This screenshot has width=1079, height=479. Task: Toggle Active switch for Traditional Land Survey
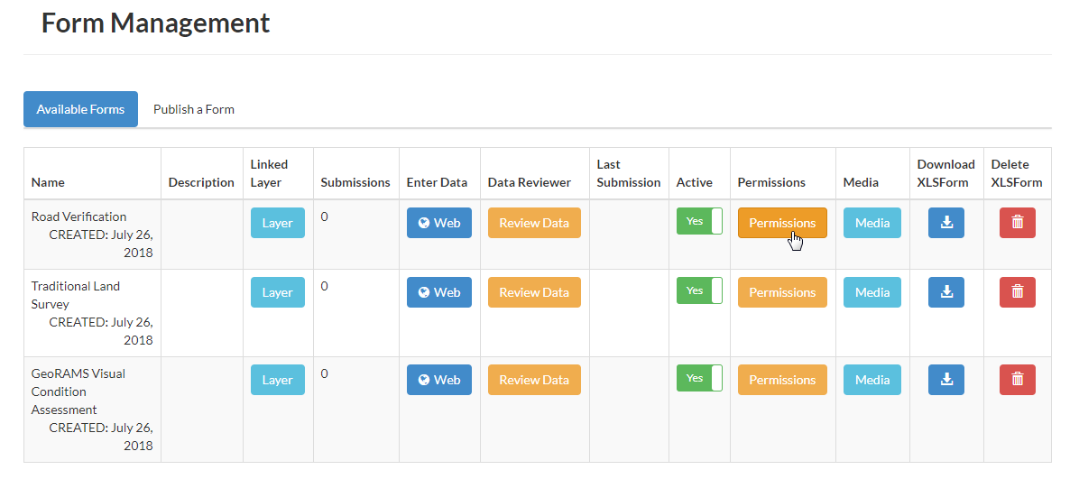click(x=699, y=290)
